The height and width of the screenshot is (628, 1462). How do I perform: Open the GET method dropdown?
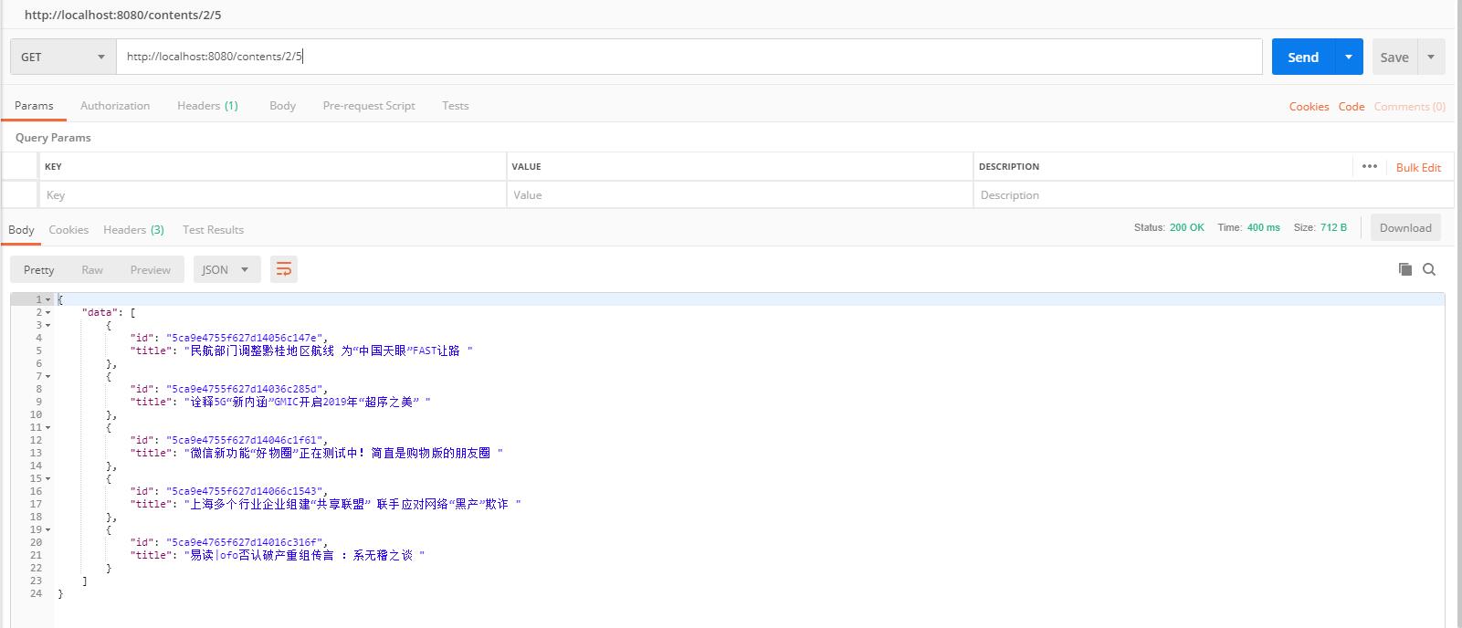click(63, 57)
